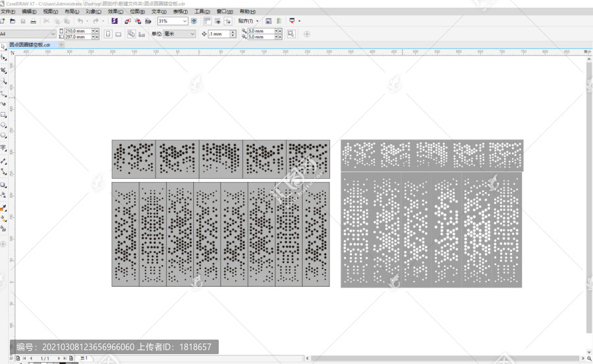The image size is (593, 364).
Task: Open the 编辑(E) menu
Action: [29, 12]
